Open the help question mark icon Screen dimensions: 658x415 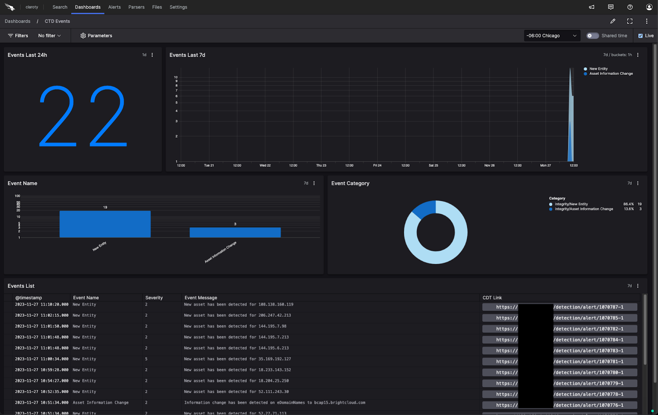630,7
